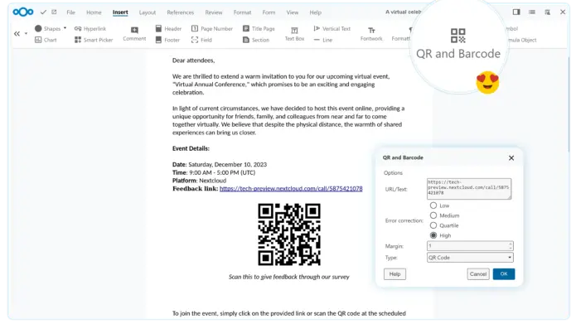The height and width of the screenshot is (324, 576).
Task: Click the 'Dear attendees,' line
Action: pyautogui.click(x=194, y=60)
